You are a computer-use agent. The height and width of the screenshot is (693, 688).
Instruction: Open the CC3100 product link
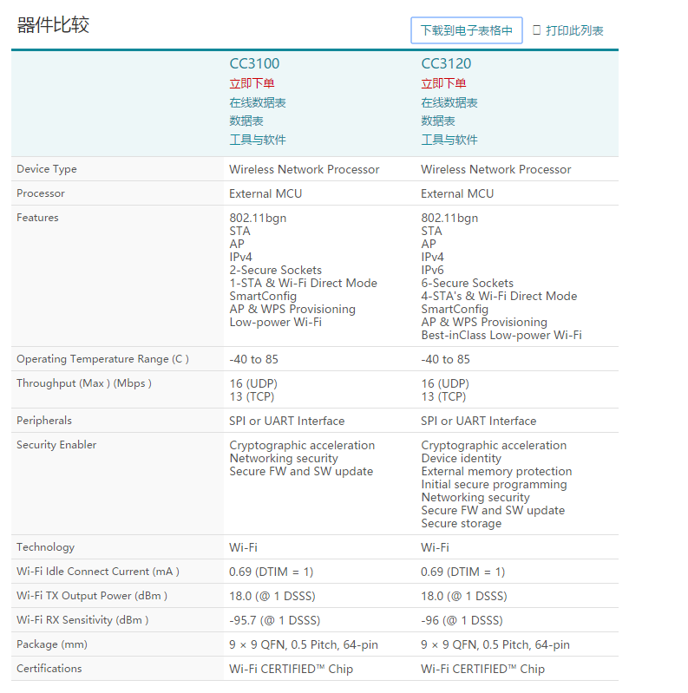(x=254, y=63)
